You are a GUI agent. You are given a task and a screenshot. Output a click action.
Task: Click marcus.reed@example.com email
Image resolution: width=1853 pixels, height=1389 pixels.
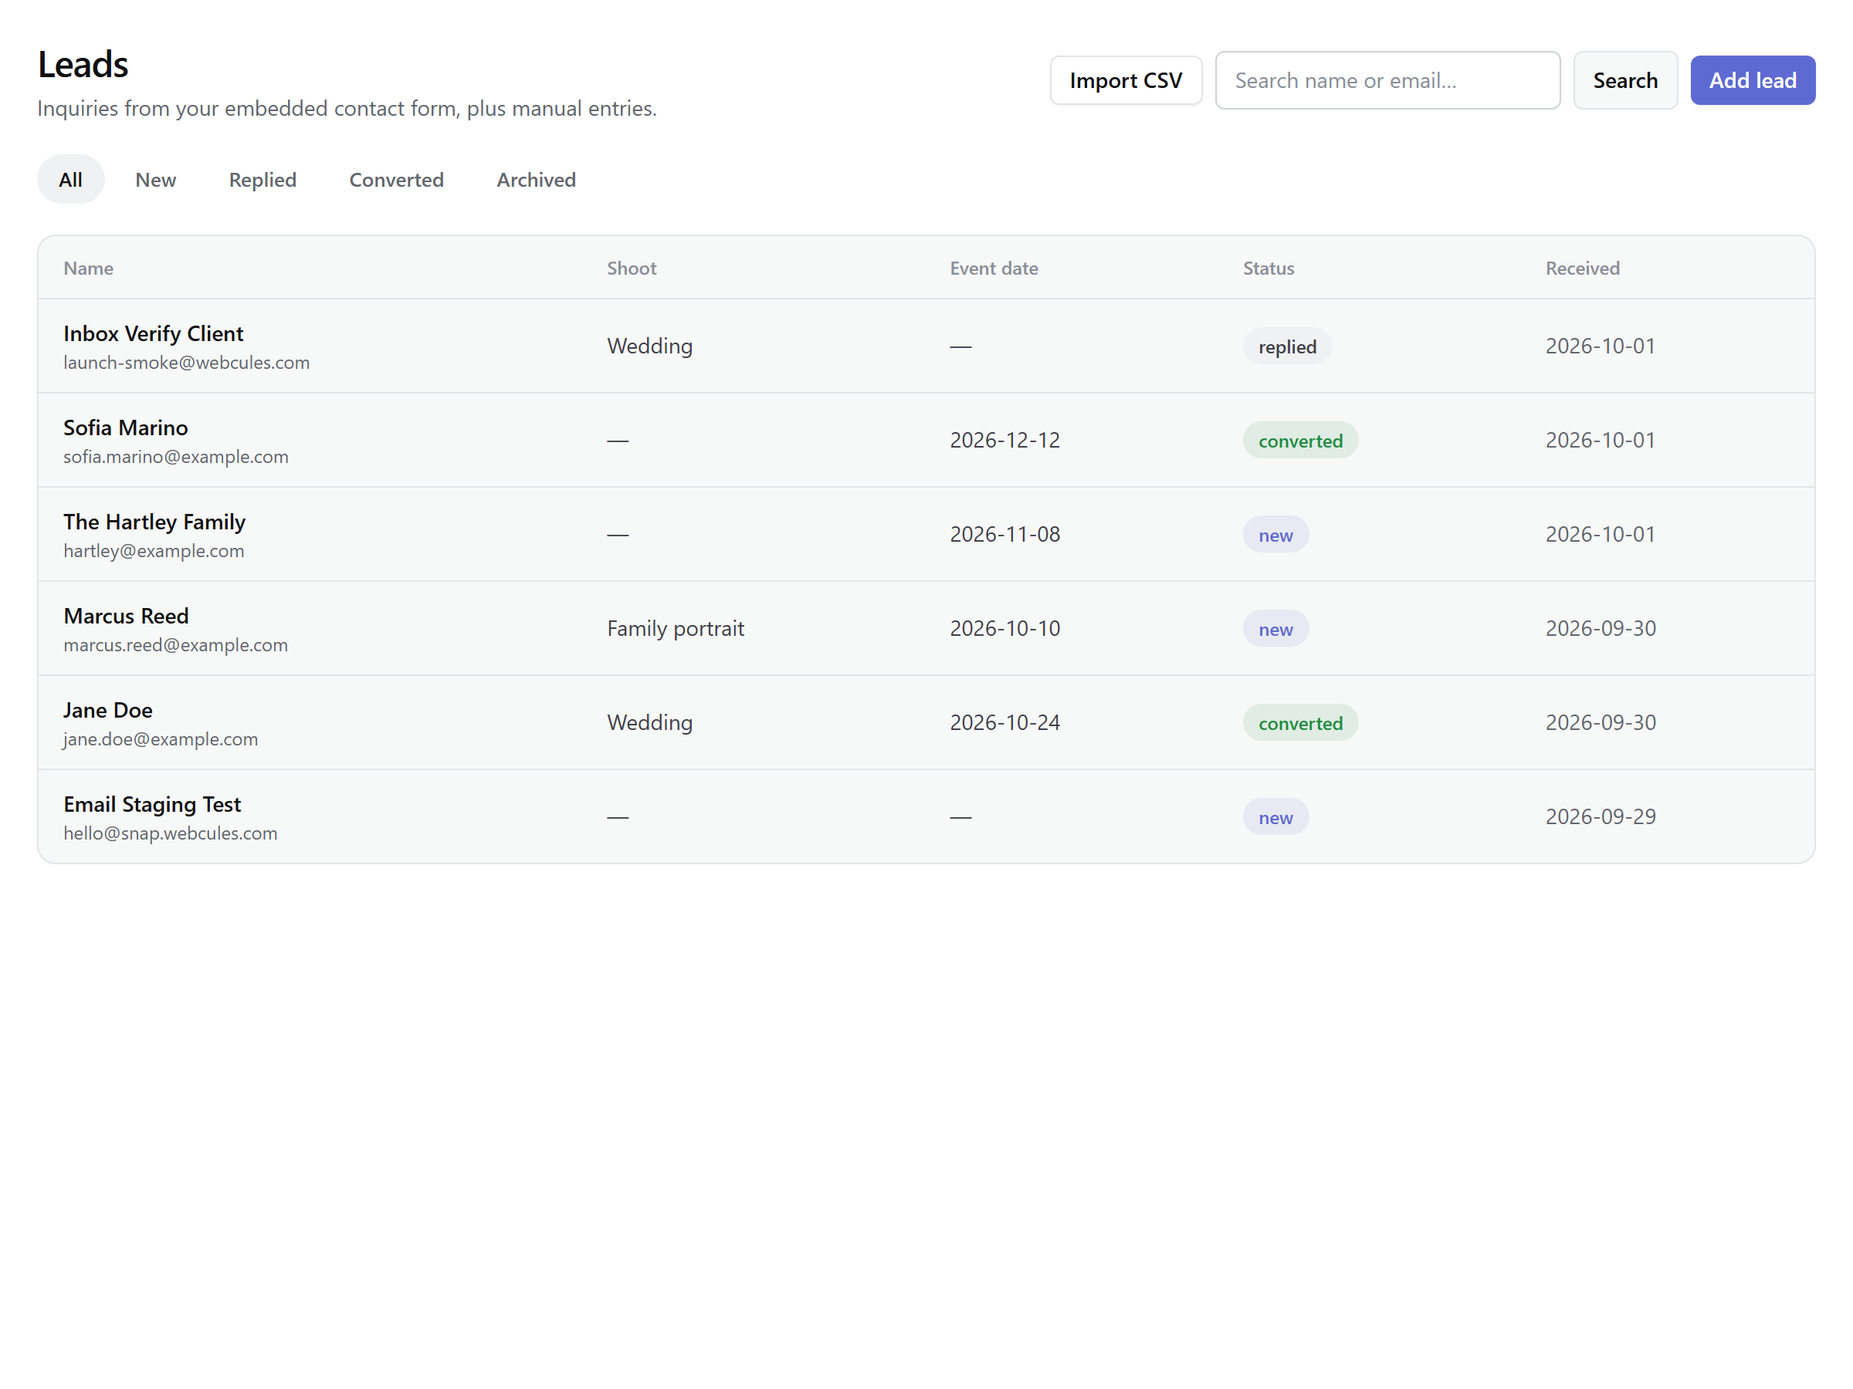point(176,646)
